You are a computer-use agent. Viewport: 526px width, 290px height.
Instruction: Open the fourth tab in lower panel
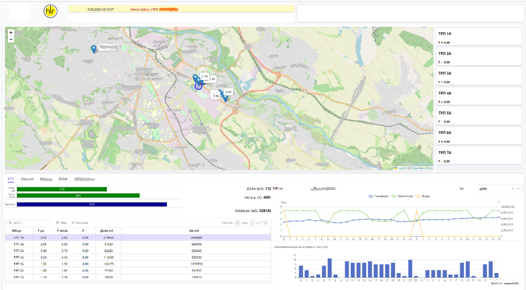(x=63, y=179)
